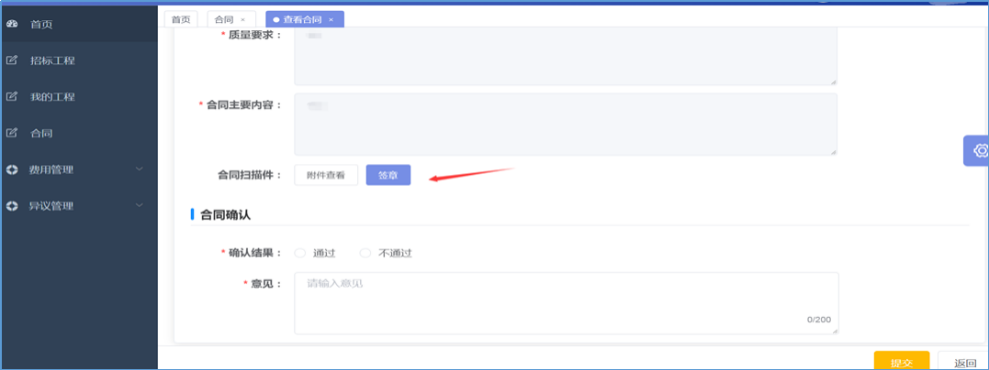Screen dimensions: 989x370
Task: Click the icon beside 异议管理
Action: pyautogui.click(x=12, y=206)
